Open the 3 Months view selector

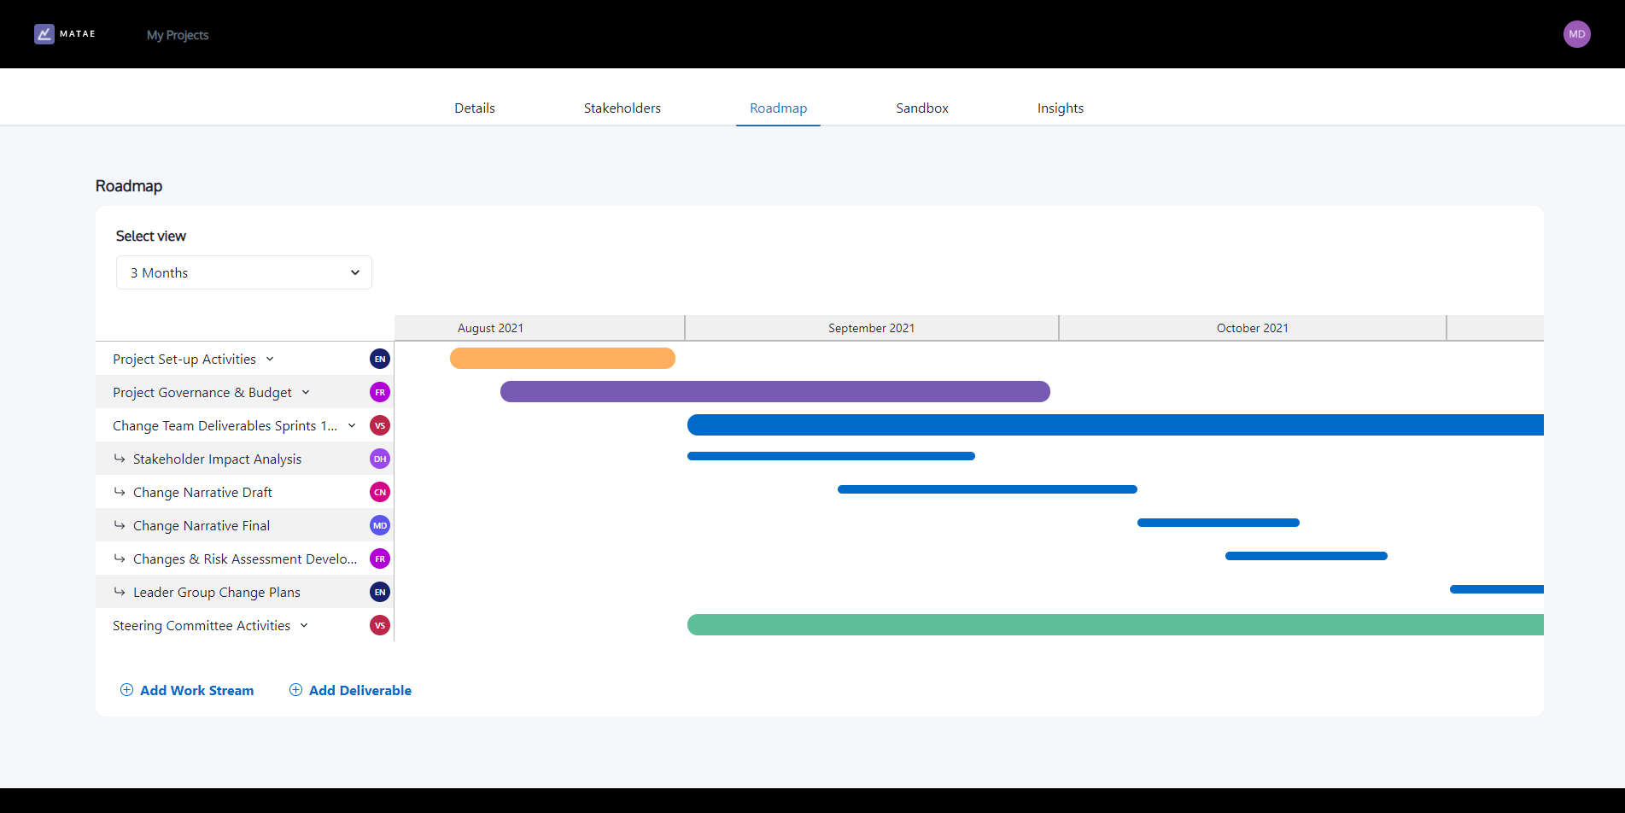tap(243, 272)
